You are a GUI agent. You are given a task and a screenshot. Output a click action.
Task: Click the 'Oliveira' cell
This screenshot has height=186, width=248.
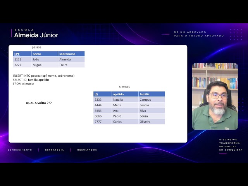click(152, 122)
